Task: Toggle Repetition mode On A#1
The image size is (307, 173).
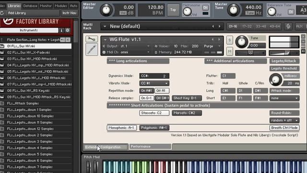Action: point(146,91)
